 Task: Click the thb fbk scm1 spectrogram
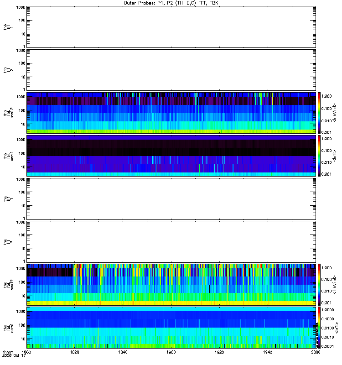click(171, 156)
